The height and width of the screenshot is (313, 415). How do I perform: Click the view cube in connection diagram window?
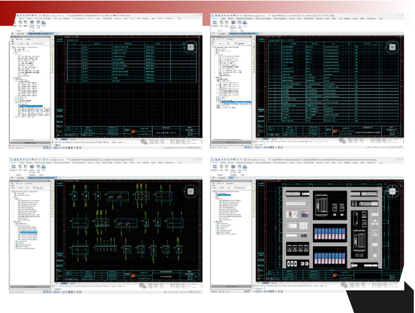point(190,191)
